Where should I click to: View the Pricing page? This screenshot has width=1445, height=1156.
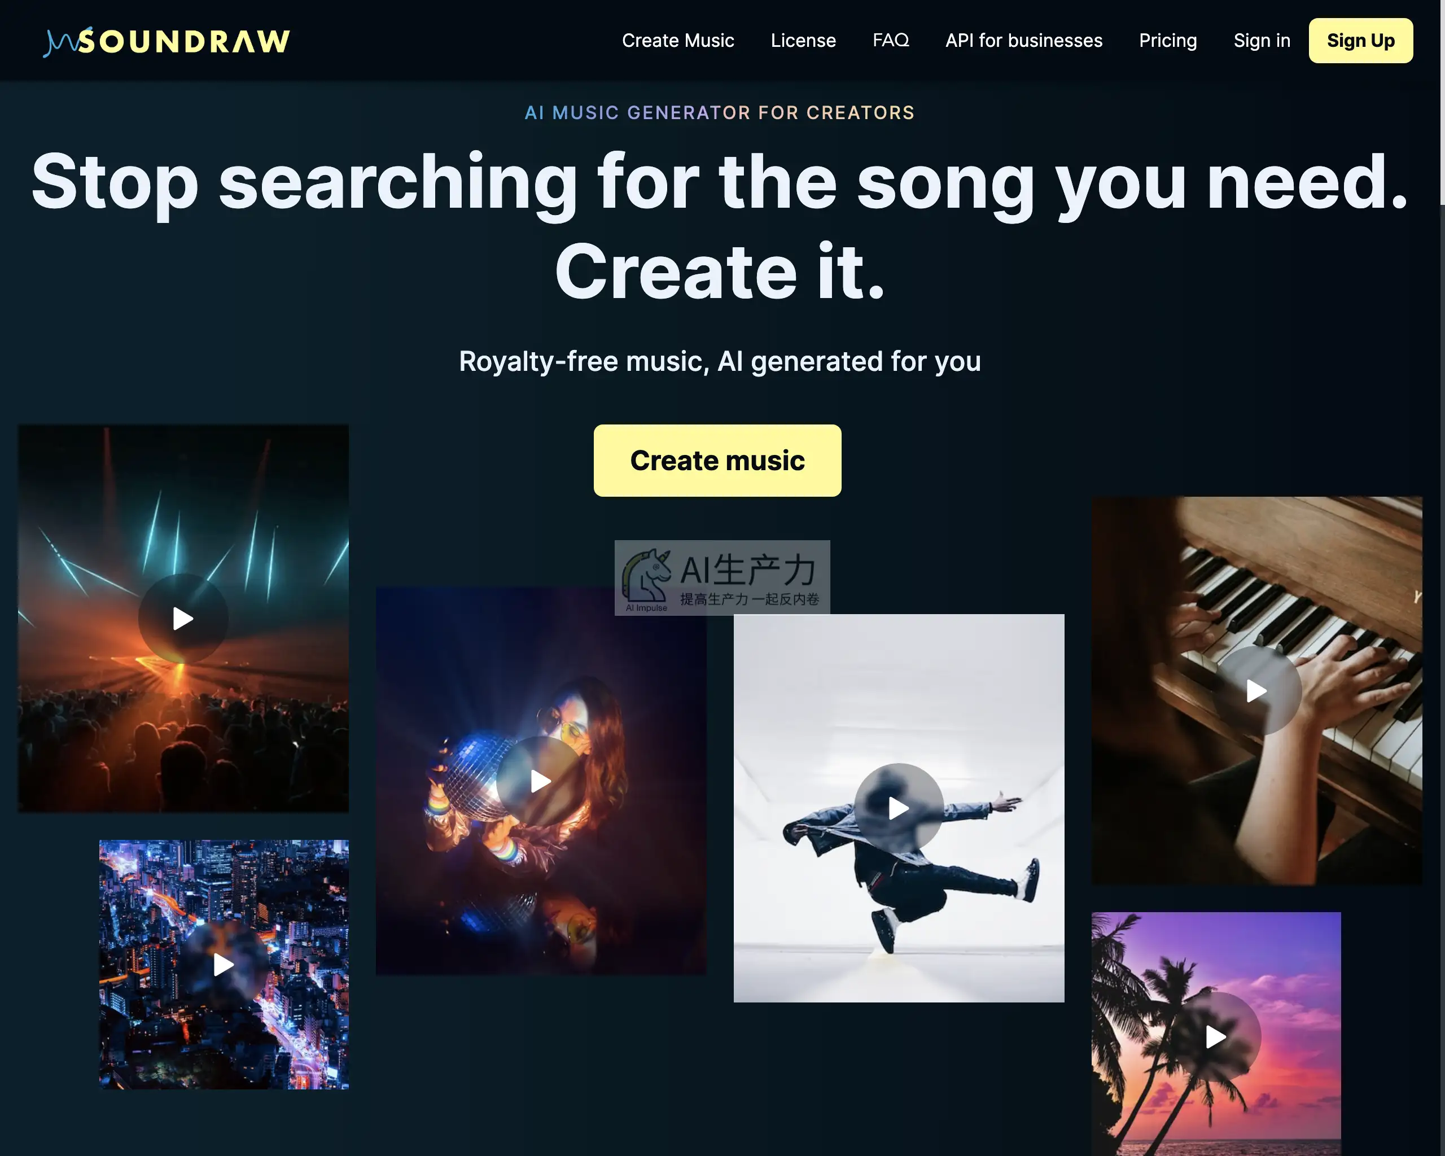tap(1167, 40)
